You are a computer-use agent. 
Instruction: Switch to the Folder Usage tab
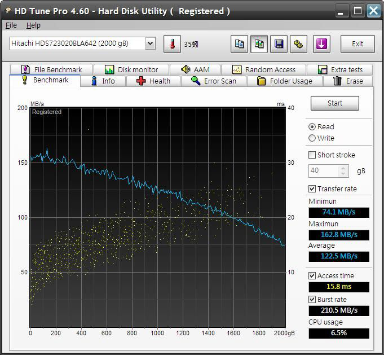(285, 81)
